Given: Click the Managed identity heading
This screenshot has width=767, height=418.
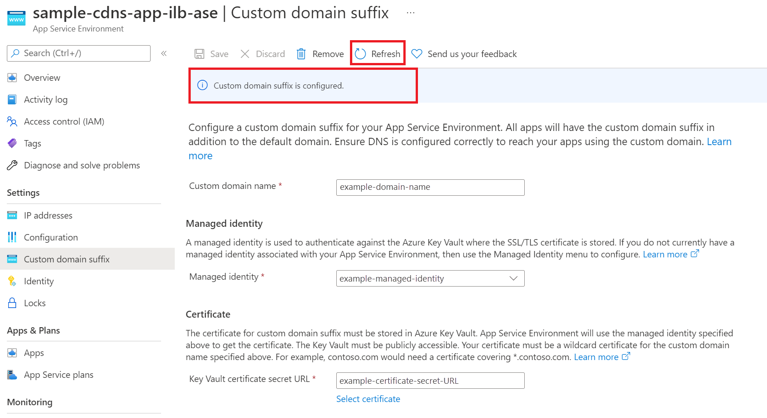Looking at the screenshot, I should click(224, 224).
